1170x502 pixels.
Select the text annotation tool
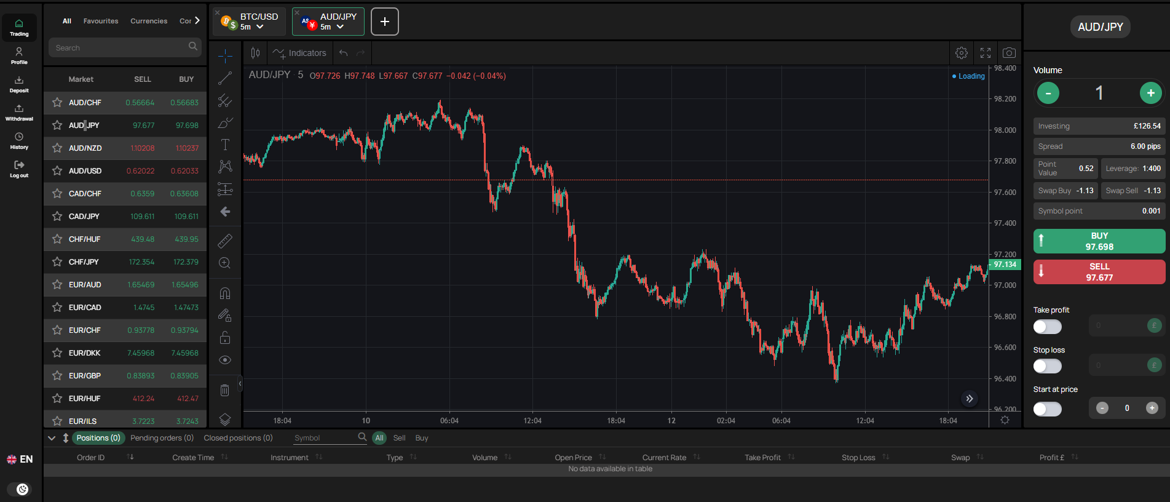[x=225, y=145]
